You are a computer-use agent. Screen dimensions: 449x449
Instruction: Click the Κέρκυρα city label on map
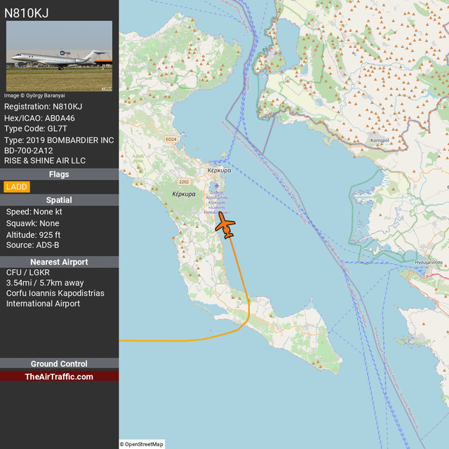click(x=220, y=170)
